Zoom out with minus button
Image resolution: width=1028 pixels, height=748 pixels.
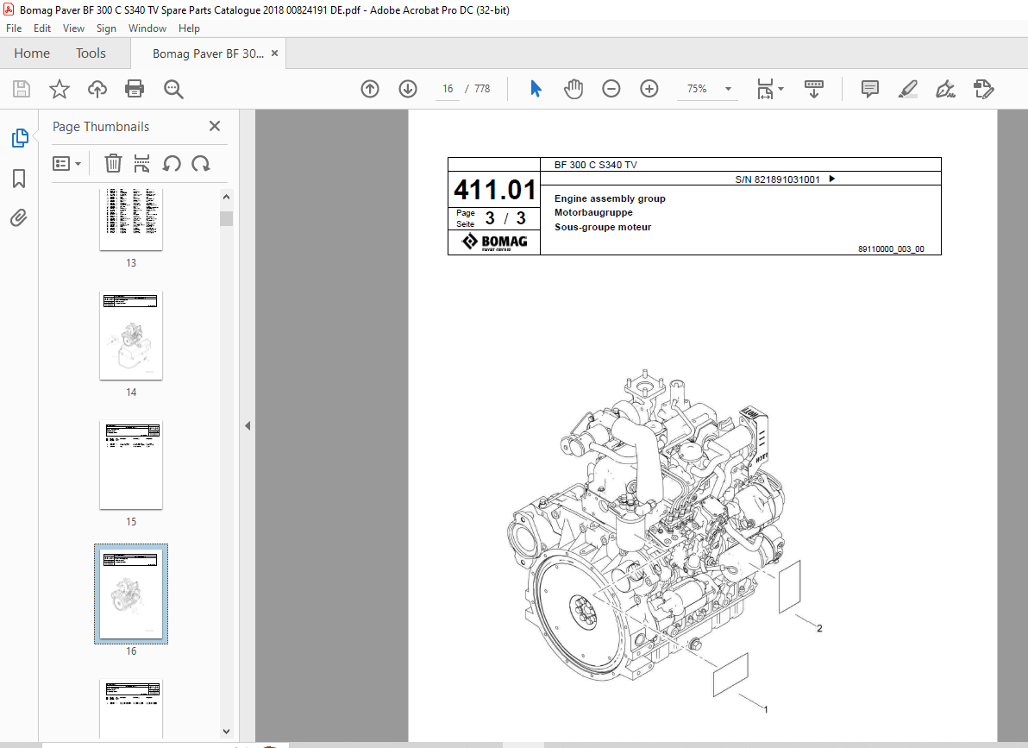point(611,89)
